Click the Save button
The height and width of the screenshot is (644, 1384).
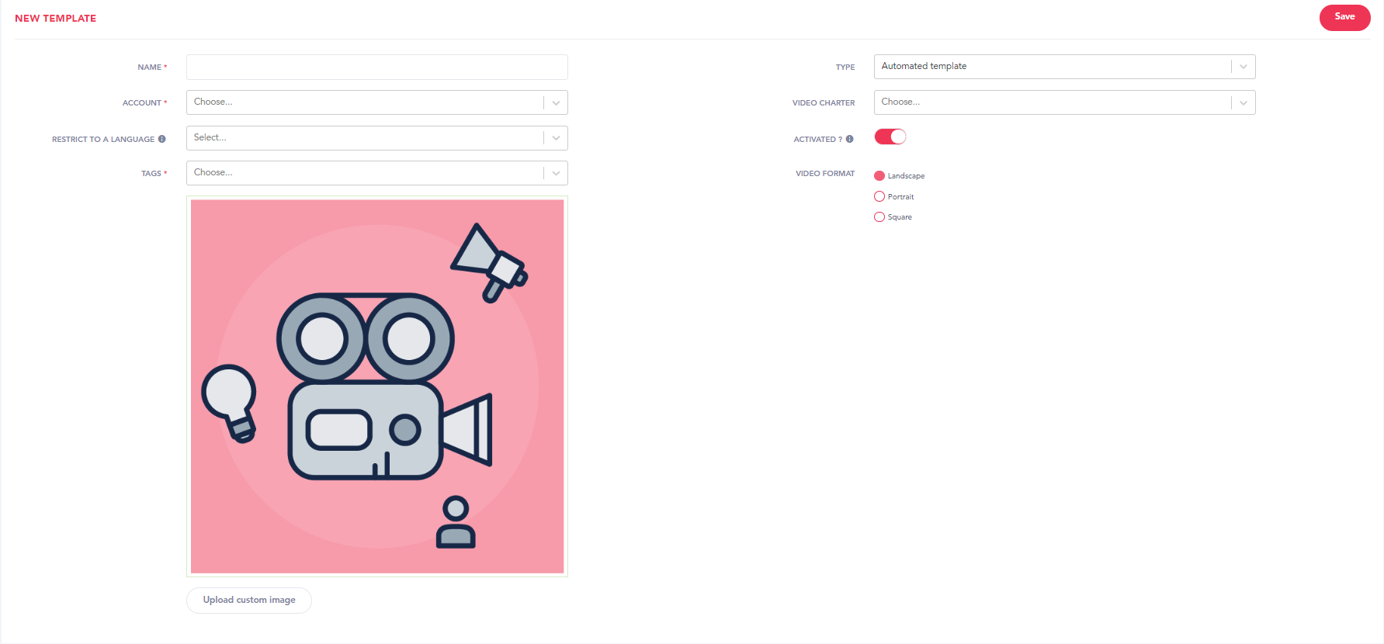(1344, 17)
